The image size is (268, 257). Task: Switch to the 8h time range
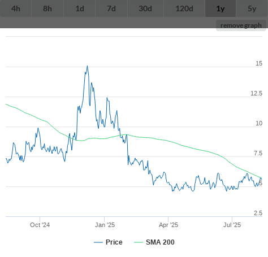point(47,8)
